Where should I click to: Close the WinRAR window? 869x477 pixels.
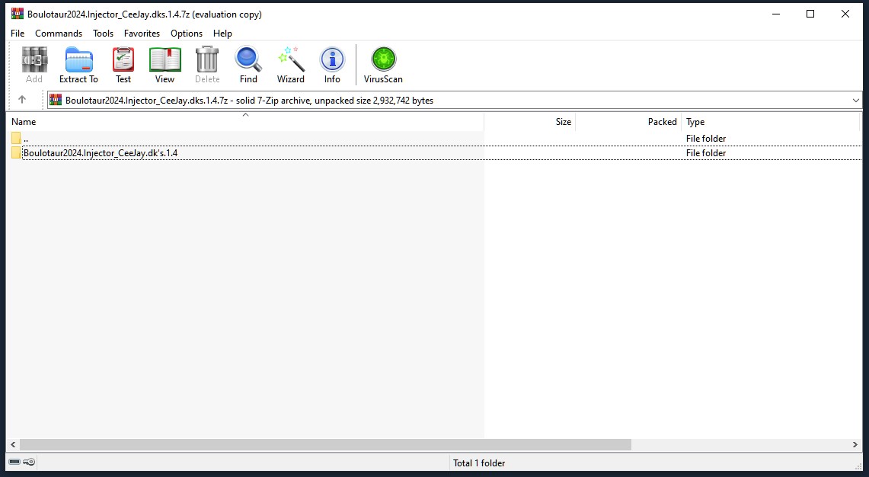(845, 14)
